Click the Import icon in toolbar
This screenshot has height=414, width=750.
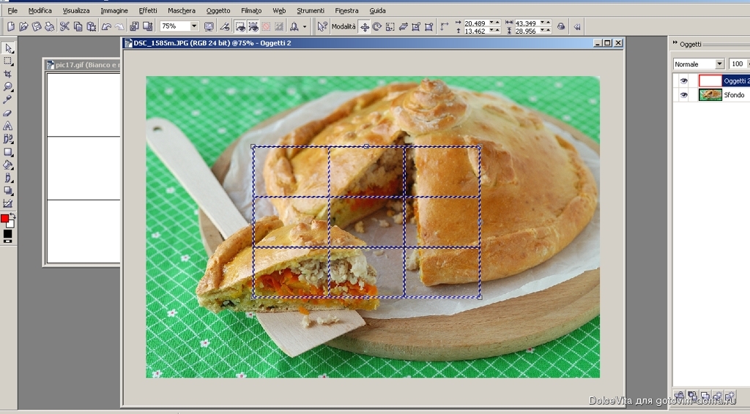135,27
